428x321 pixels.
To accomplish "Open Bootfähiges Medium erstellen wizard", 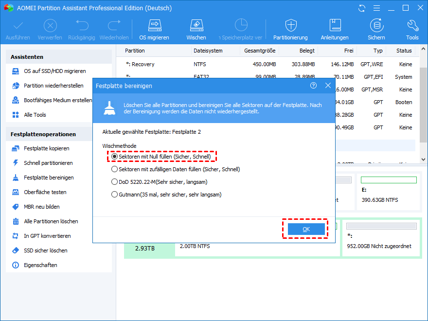I will point(52,100).
